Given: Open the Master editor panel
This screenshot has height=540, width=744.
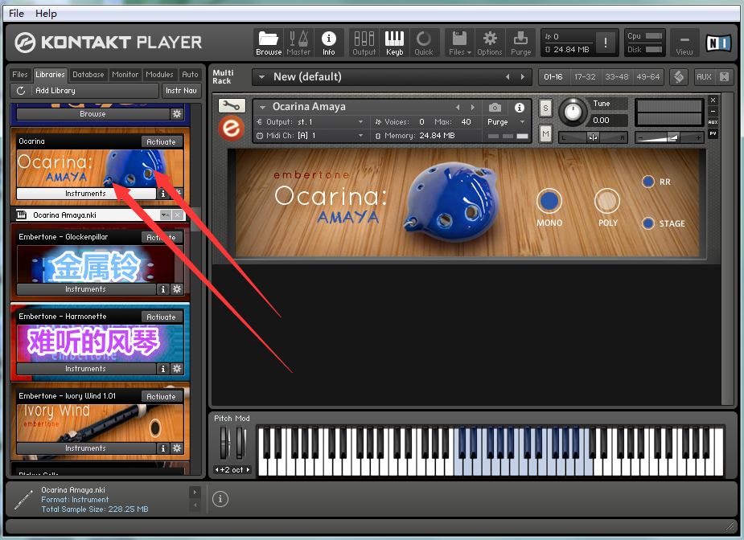Looking at the screenshot, I should 298,43.
